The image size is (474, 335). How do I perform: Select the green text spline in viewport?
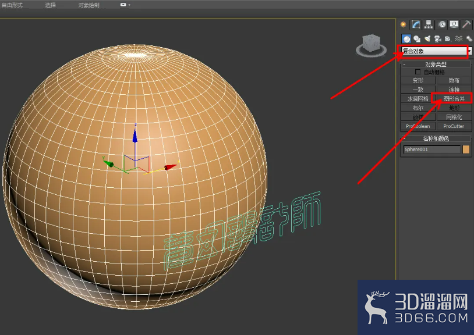click(242, 231)
